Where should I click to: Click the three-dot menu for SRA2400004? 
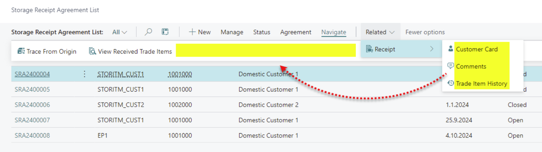pyautogui.click(x=85, y=74)
